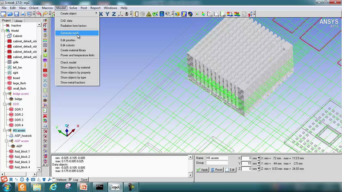Click the object face post-processing icon
This screenshot has width=342, height=192.
click(x=177, y=14)
